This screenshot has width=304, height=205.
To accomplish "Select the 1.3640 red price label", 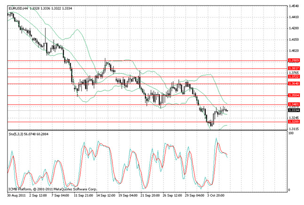I will (294, 84).
